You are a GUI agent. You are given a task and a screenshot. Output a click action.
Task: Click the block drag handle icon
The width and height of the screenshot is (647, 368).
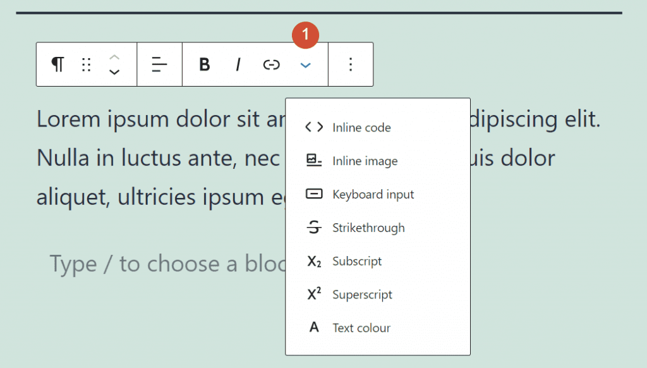pyautogui.click(x=87, y=64)
